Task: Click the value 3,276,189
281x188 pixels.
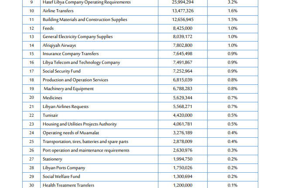Action: 183,133
